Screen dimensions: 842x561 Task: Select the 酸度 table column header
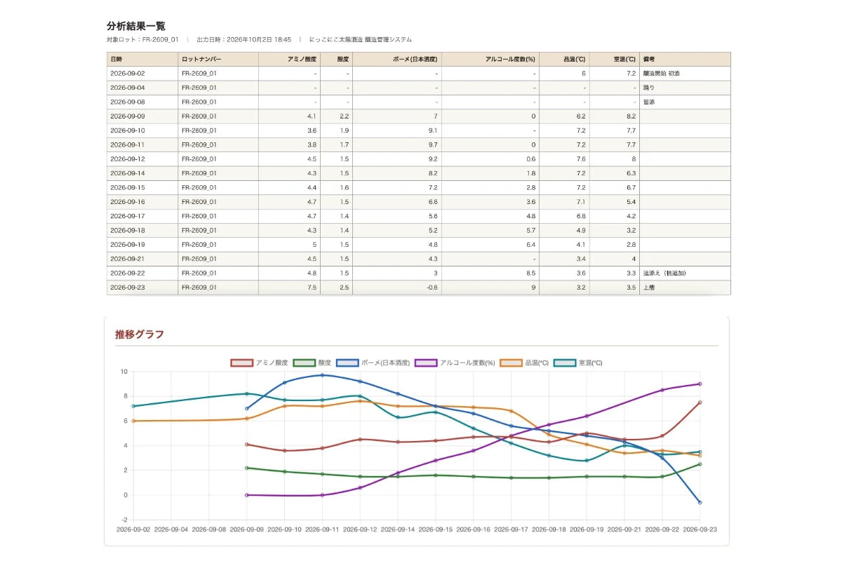[x=337, y=59]
